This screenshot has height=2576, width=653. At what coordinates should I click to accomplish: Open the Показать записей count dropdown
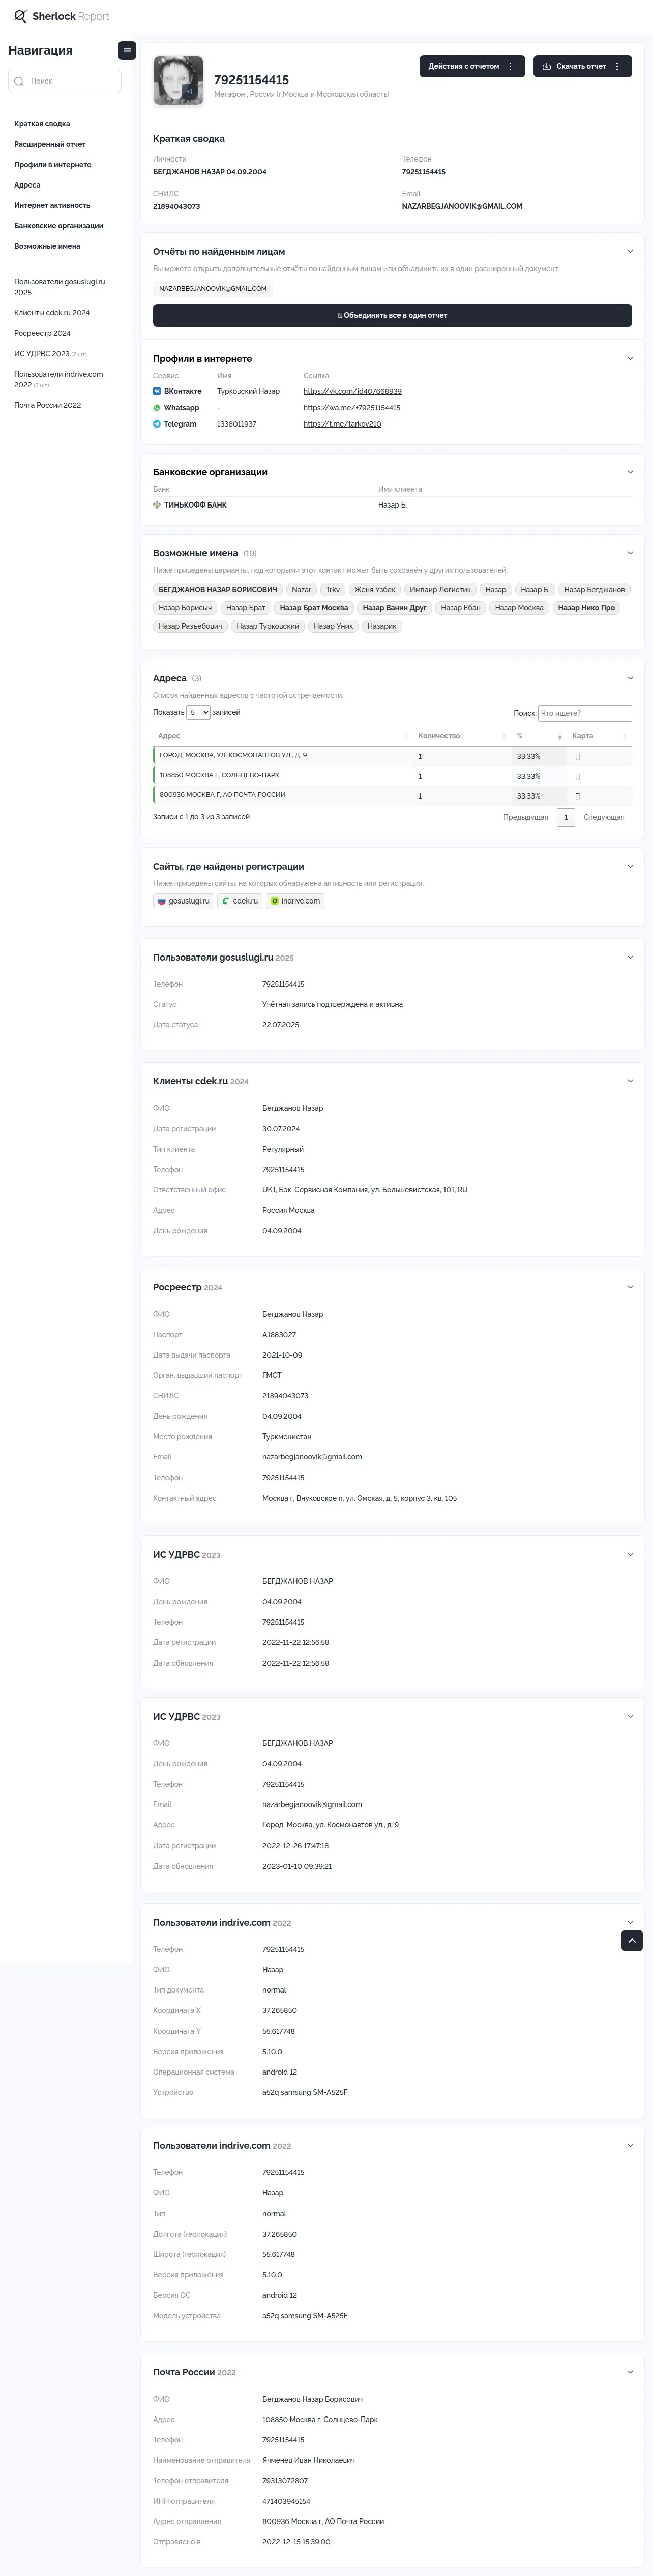(x=198, y=713)
